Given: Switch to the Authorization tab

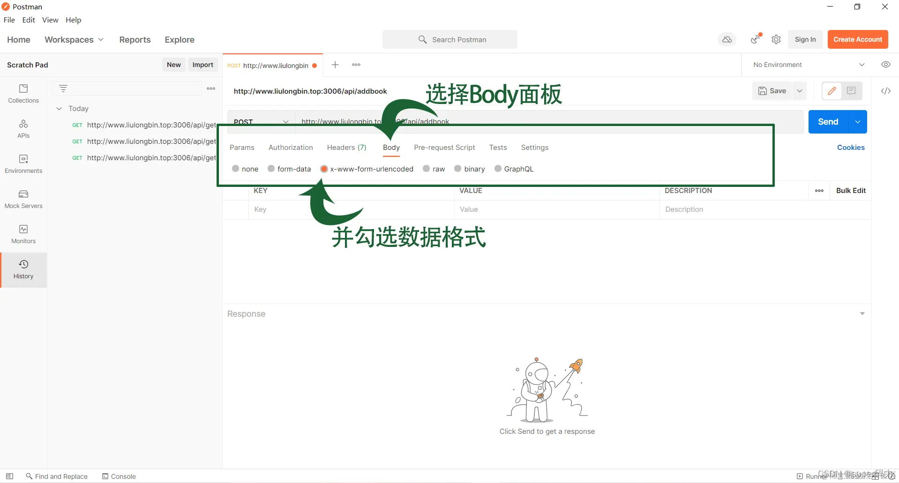Looking at the screenshot, I should click(x=291, y=148).
